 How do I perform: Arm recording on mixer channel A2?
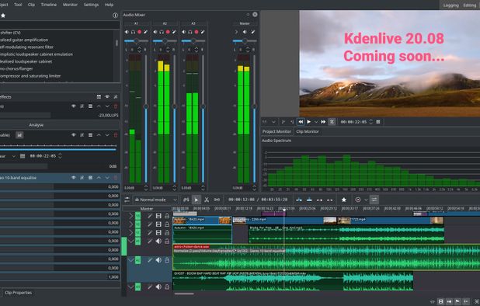coord(168,32)
